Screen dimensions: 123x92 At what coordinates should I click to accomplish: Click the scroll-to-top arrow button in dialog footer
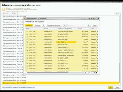(90, 73)
